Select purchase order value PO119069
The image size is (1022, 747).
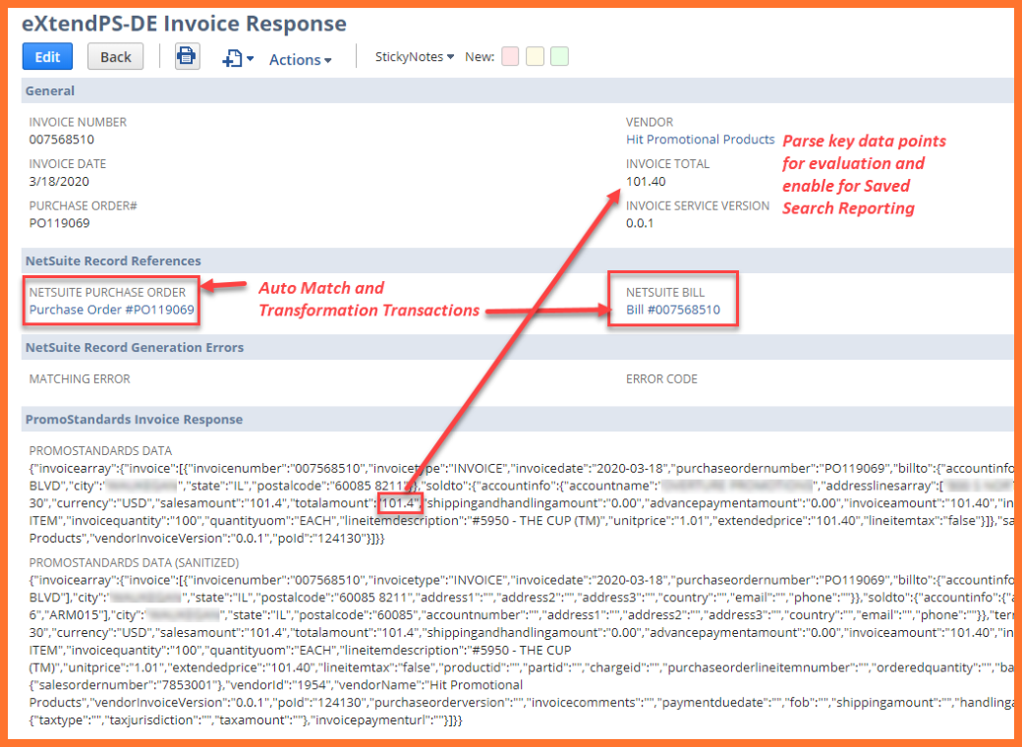click(59, 223)
